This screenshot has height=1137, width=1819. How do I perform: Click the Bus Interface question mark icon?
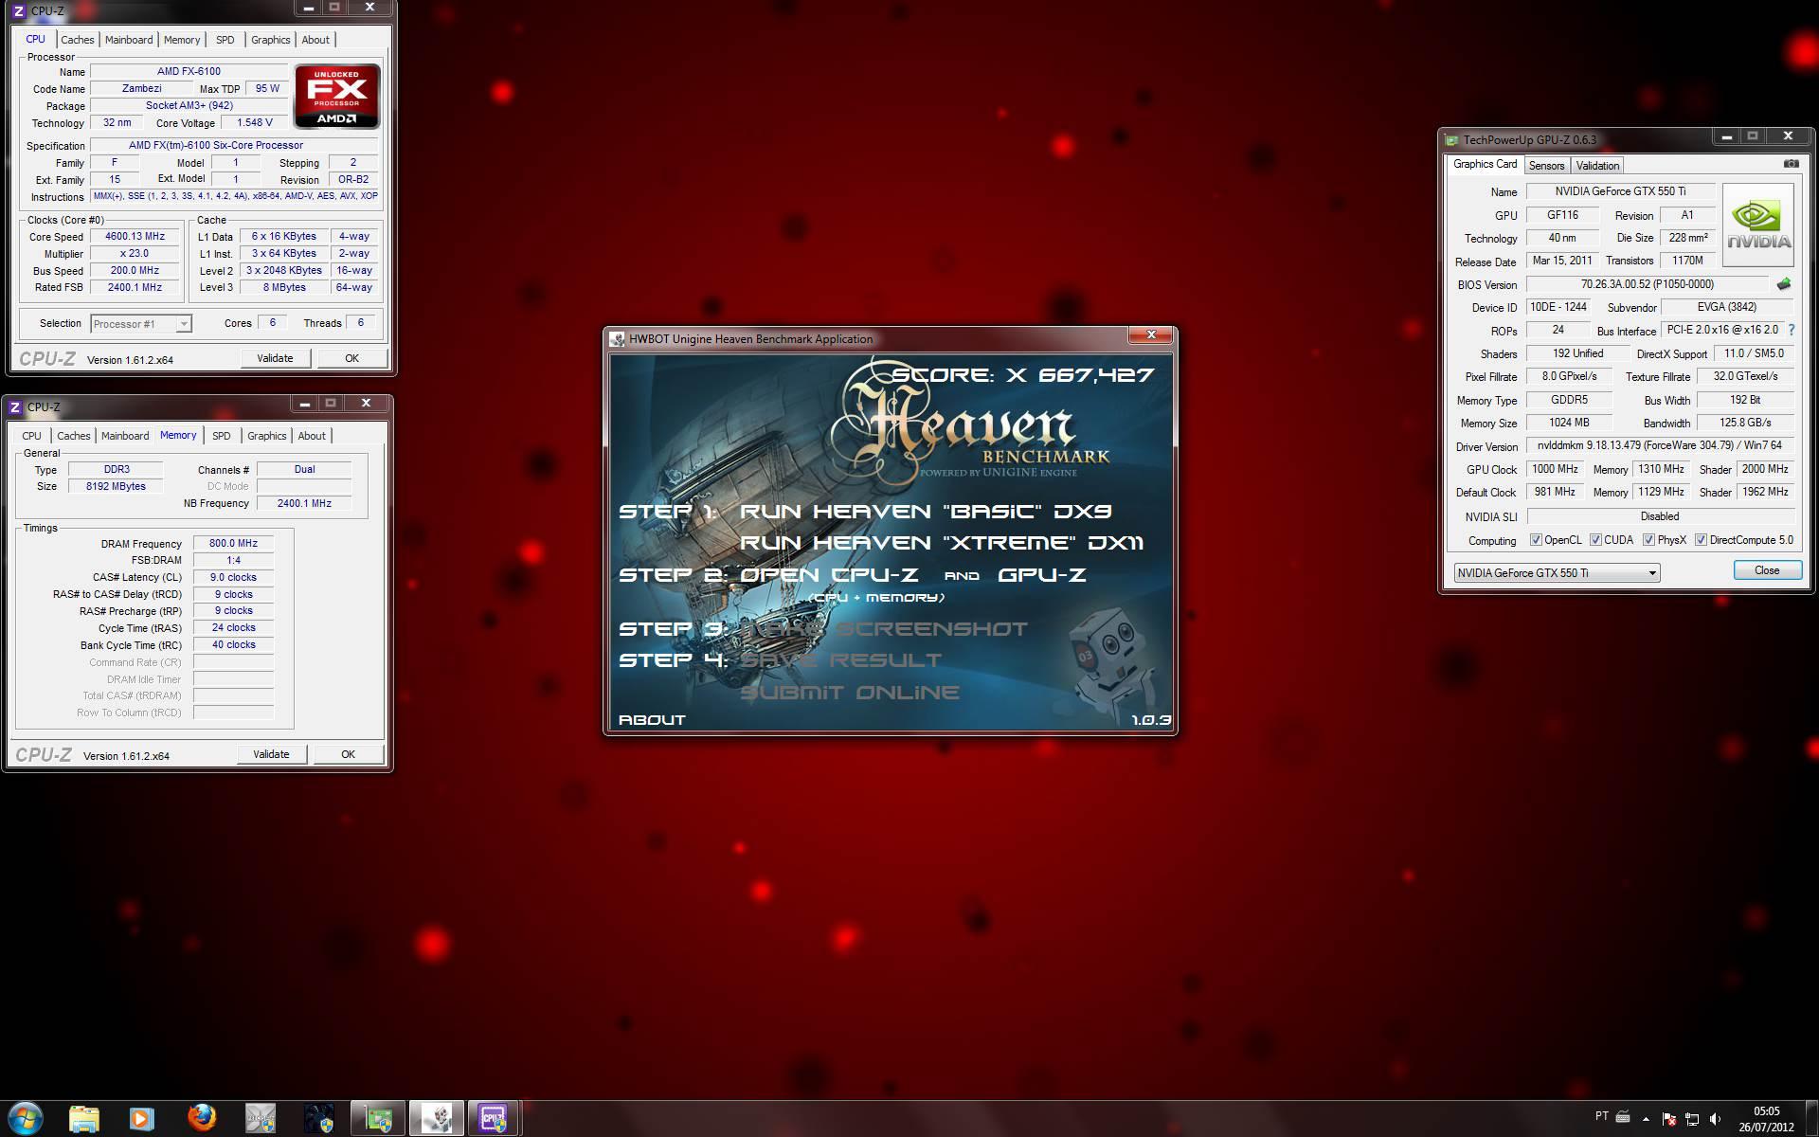tap(1792, 330)
